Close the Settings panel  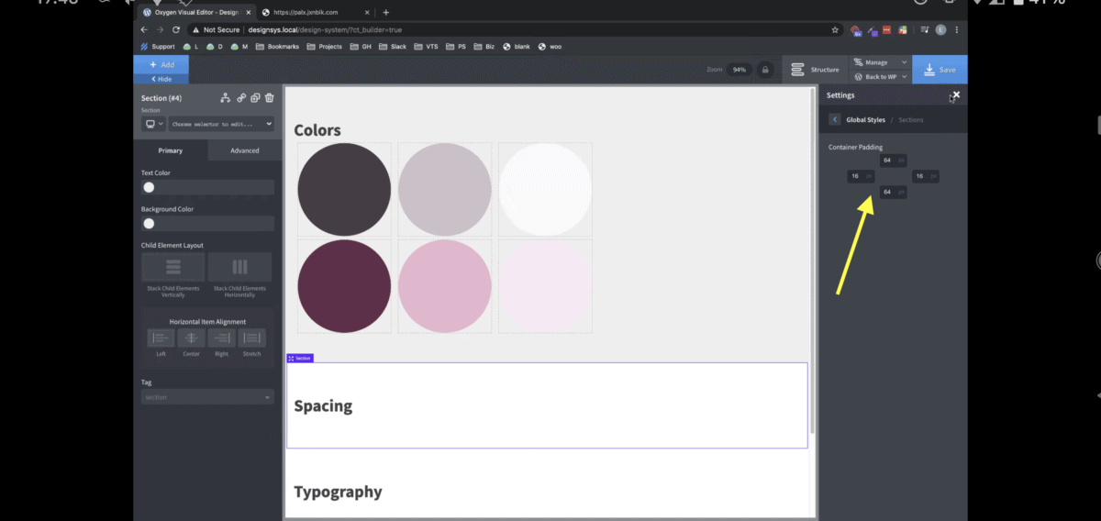956,94
